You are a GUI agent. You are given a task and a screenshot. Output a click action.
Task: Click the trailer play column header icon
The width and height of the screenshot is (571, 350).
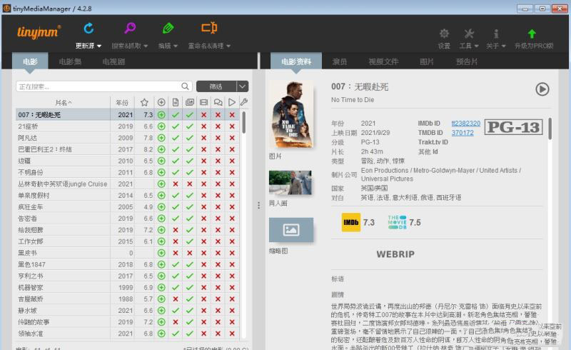[231, 102]
